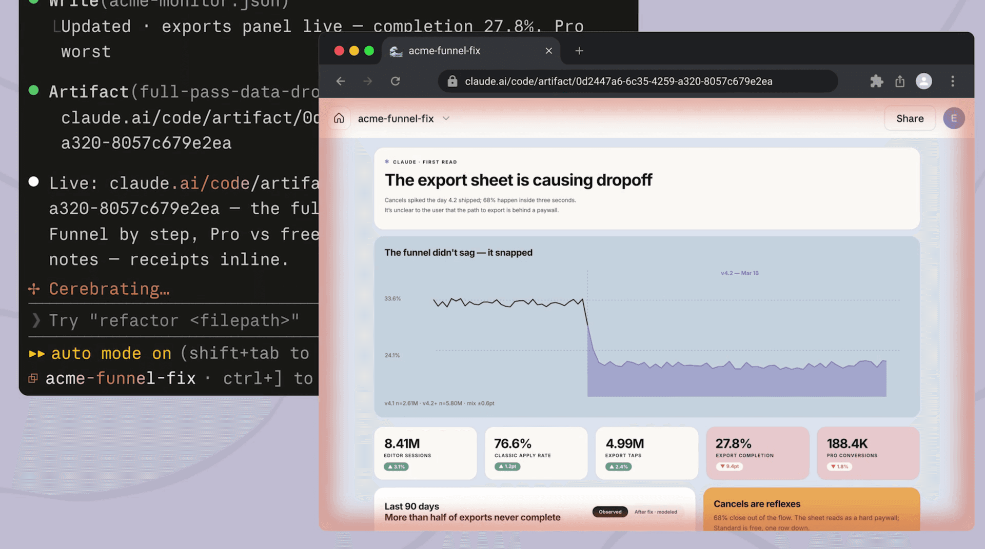Click the terminal 'Live: claude.ai/code' link line

click(x=184, y=183)
